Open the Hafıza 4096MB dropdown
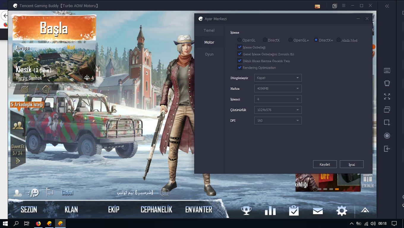The image size is (404, 228). [278, 88]
